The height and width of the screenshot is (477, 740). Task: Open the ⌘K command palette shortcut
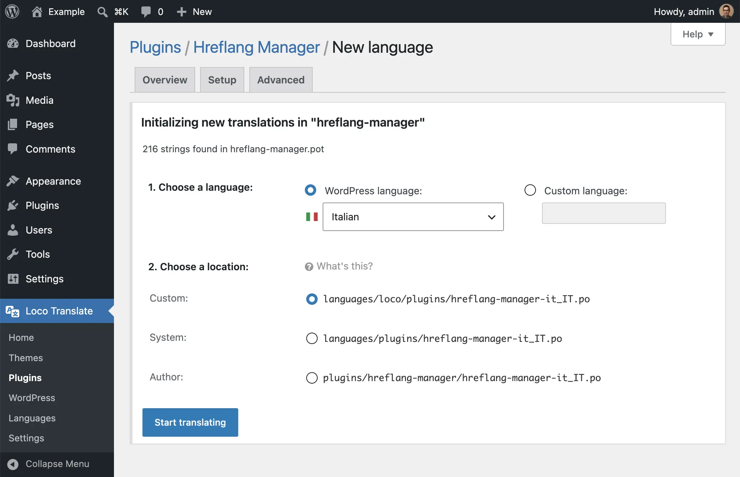(121, 12)
